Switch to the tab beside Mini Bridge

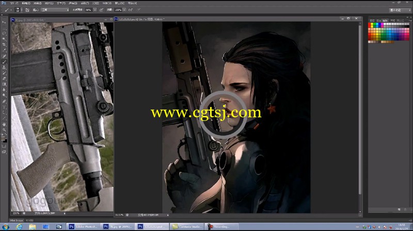29,221
